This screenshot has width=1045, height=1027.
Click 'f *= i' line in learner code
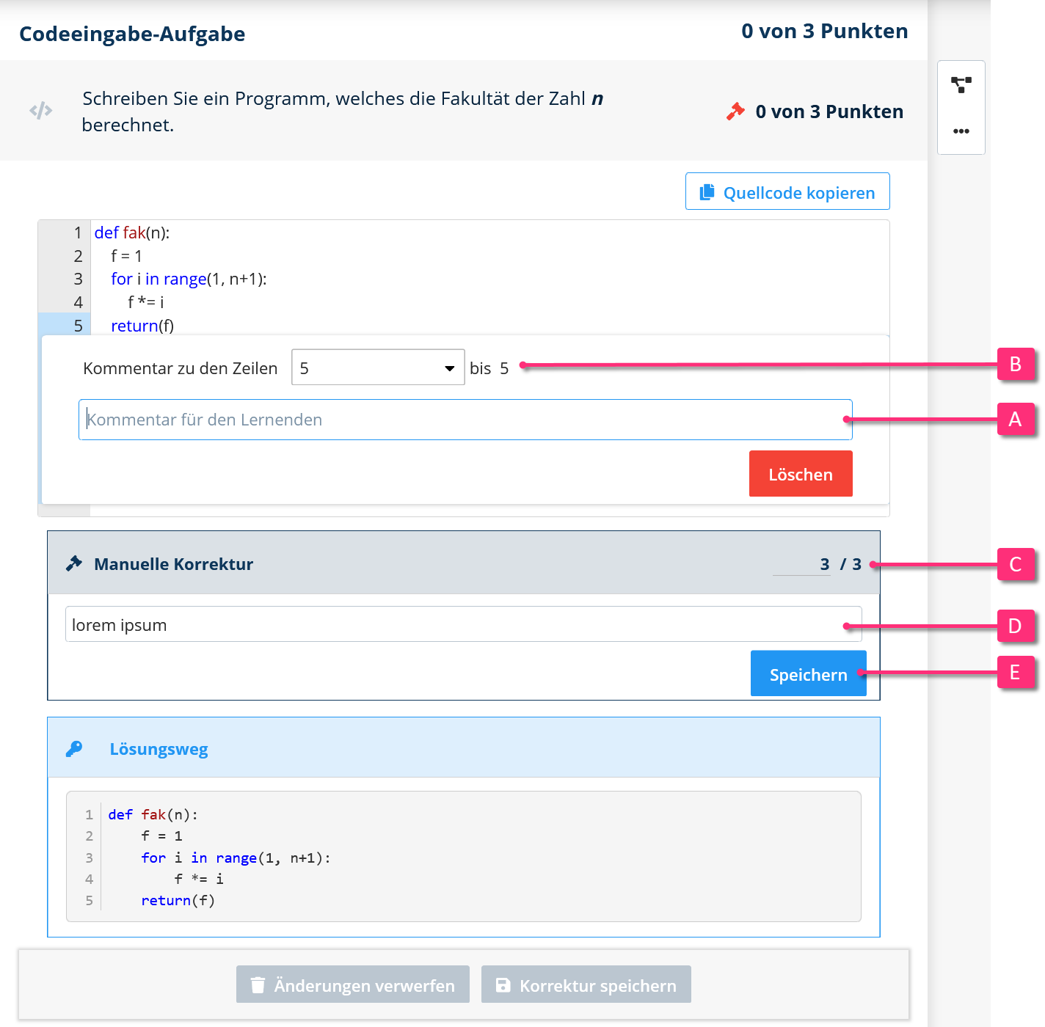pyautogui.click(x=146, y=302)
